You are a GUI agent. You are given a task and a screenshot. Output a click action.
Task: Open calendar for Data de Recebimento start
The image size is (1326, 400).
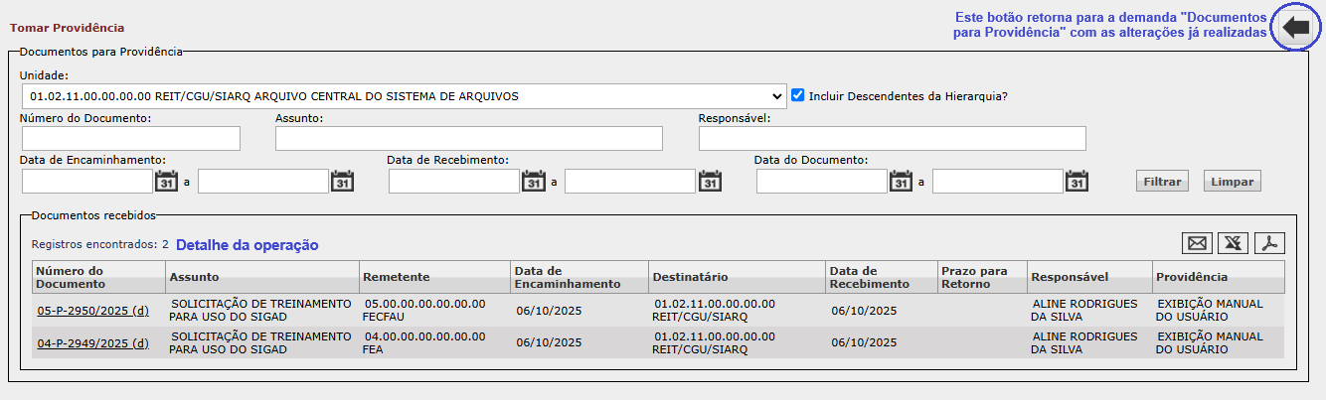click(534, 182)
